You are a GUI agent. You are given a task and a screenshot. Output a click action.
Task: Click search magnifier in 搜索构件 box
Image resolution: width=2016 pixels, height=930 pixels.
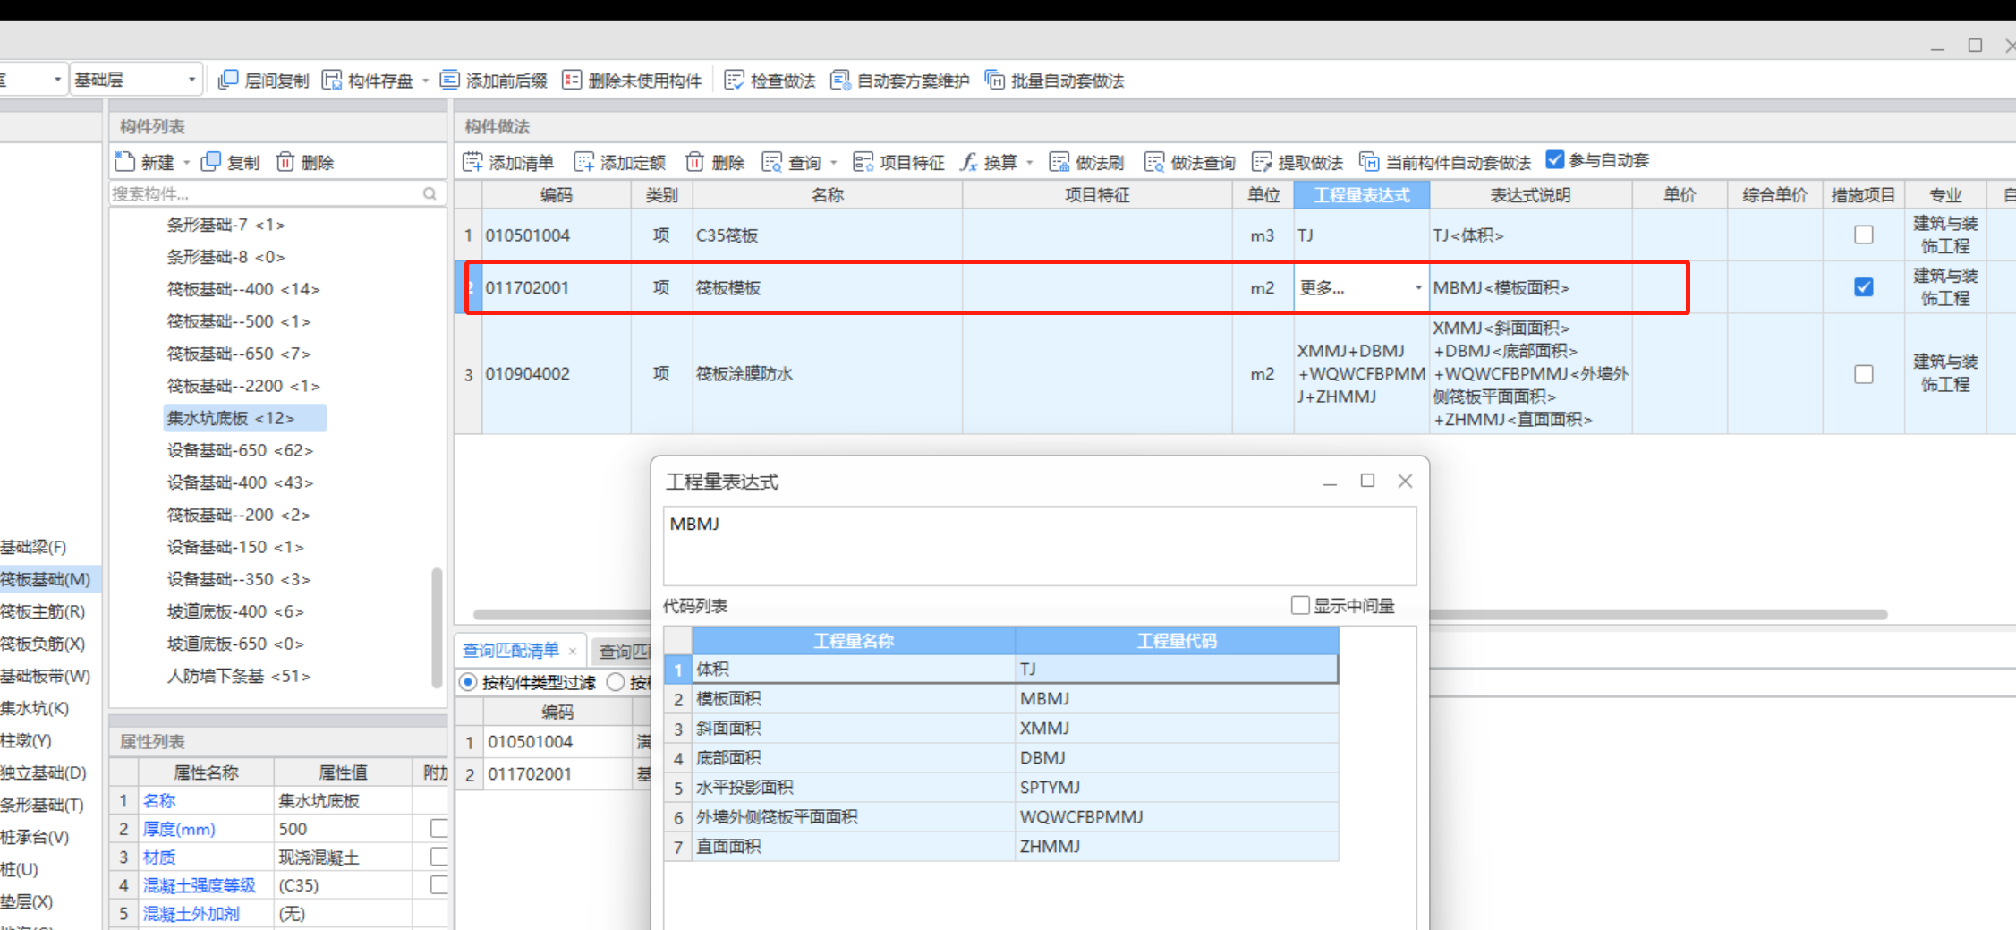(430, 193)
